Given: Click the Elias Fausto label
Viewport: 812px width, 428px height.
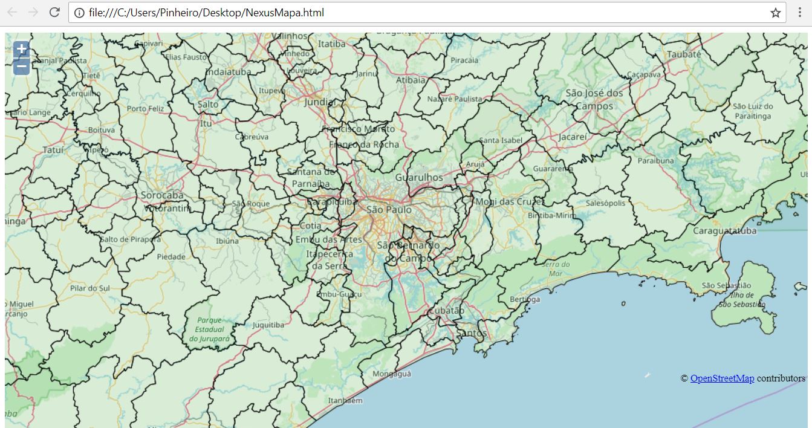Looking at the screenshot, I should click(x=186, y=57).
